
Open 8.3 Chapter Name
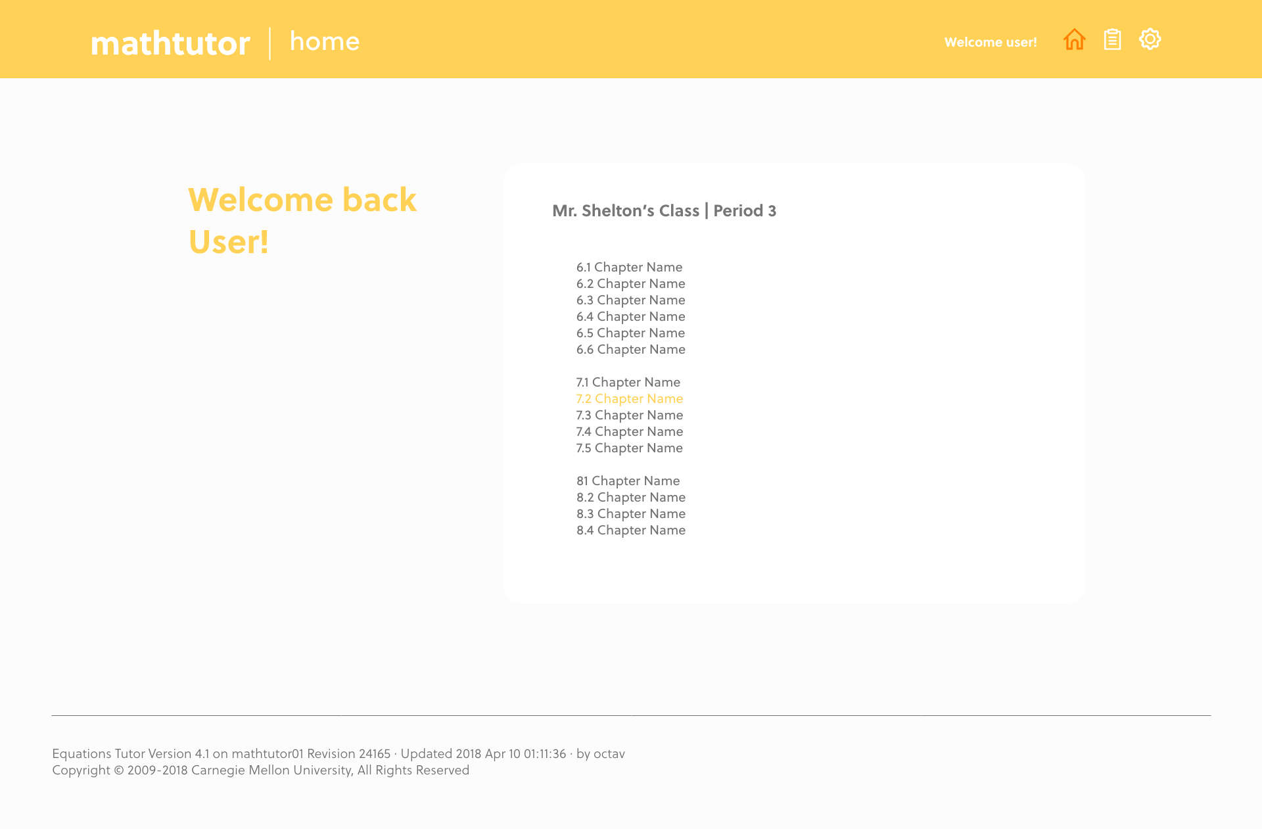click(630, 514)
